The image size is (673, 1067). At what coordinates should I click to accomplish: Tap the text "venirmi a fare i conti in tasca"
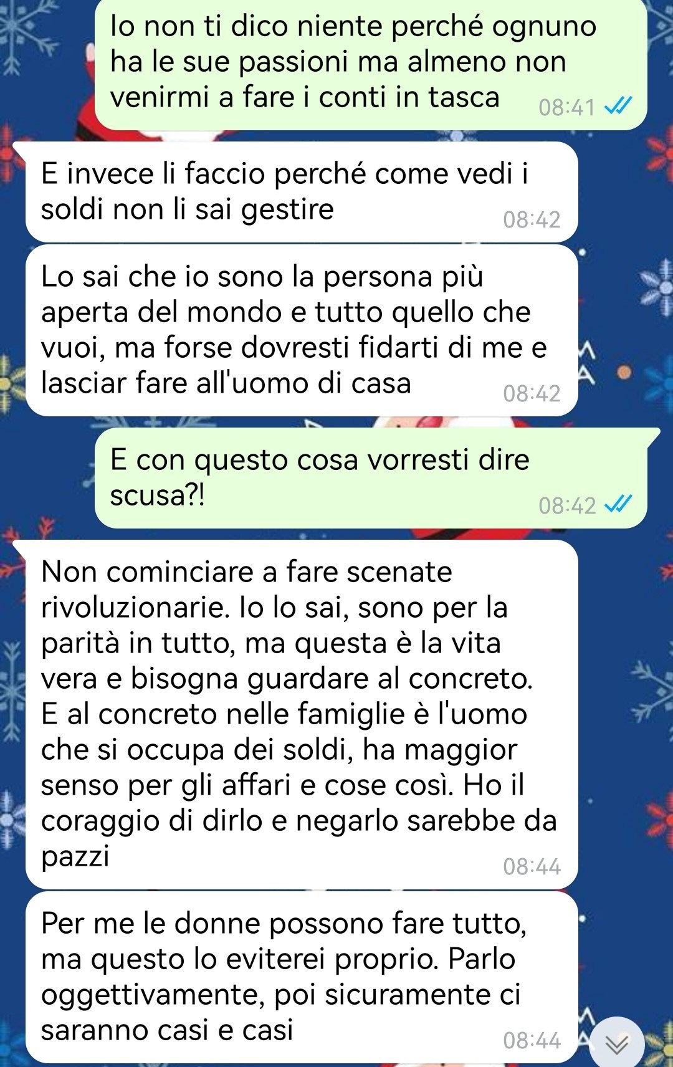coord(305,97)
